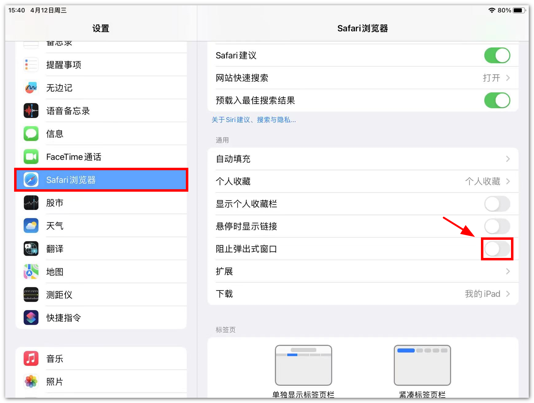534x403 pixels.
Task: Open 照片 settings entry
Action: click(101, 382)
